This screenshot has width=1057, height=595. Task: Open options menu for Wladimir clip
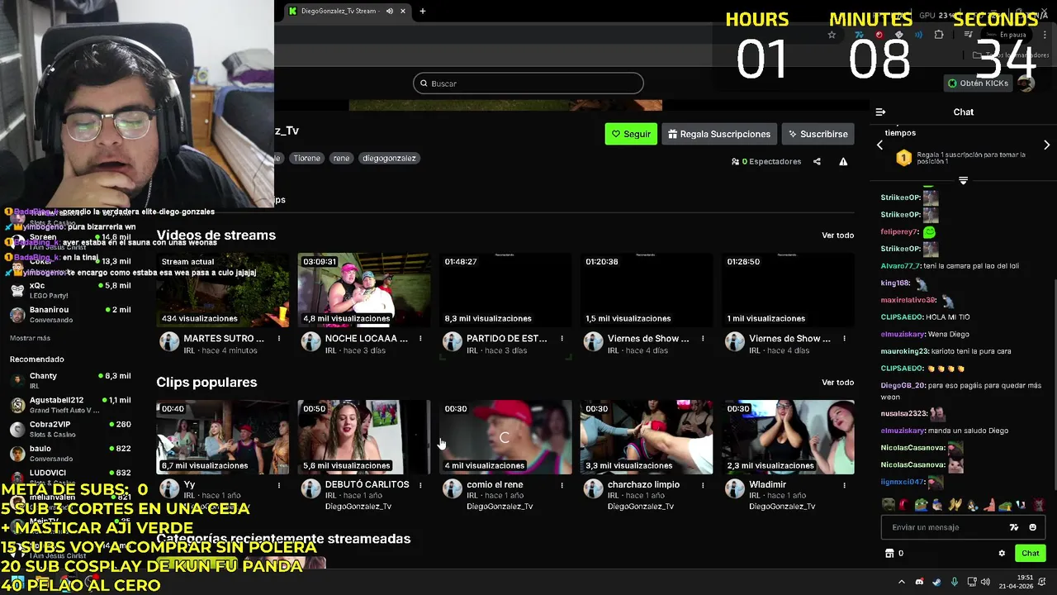(x=844, y=485)
